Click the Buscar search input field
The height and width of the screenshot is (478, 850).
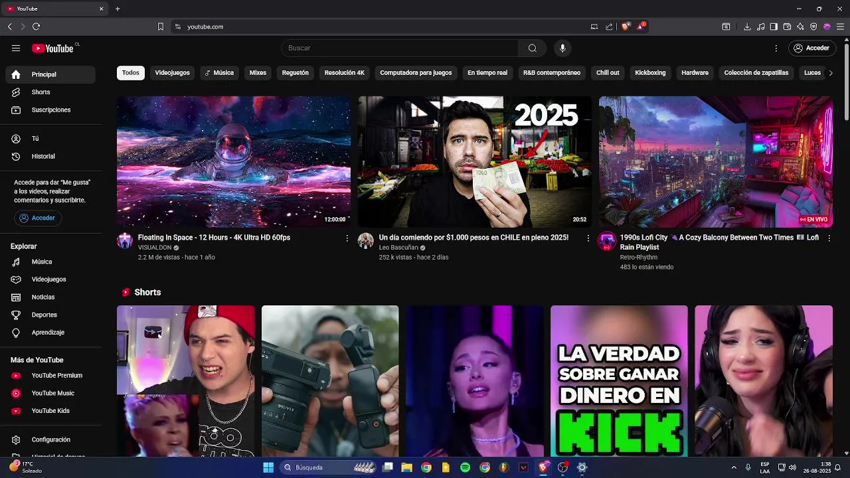[400, 48]
